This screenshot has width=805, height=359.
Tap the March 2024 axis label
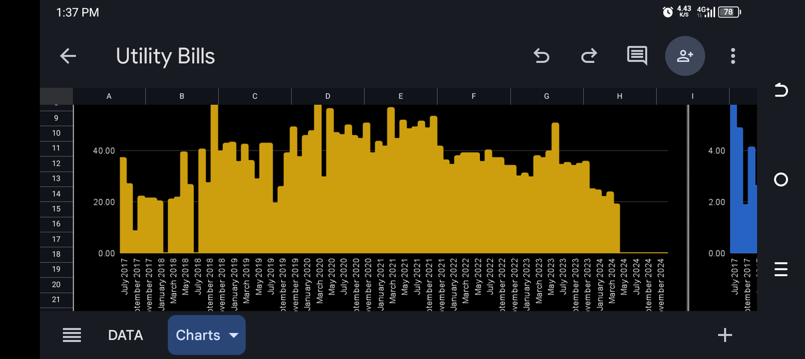611,281
